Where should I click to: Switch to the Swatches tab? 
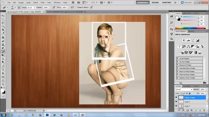pos(187,13)
